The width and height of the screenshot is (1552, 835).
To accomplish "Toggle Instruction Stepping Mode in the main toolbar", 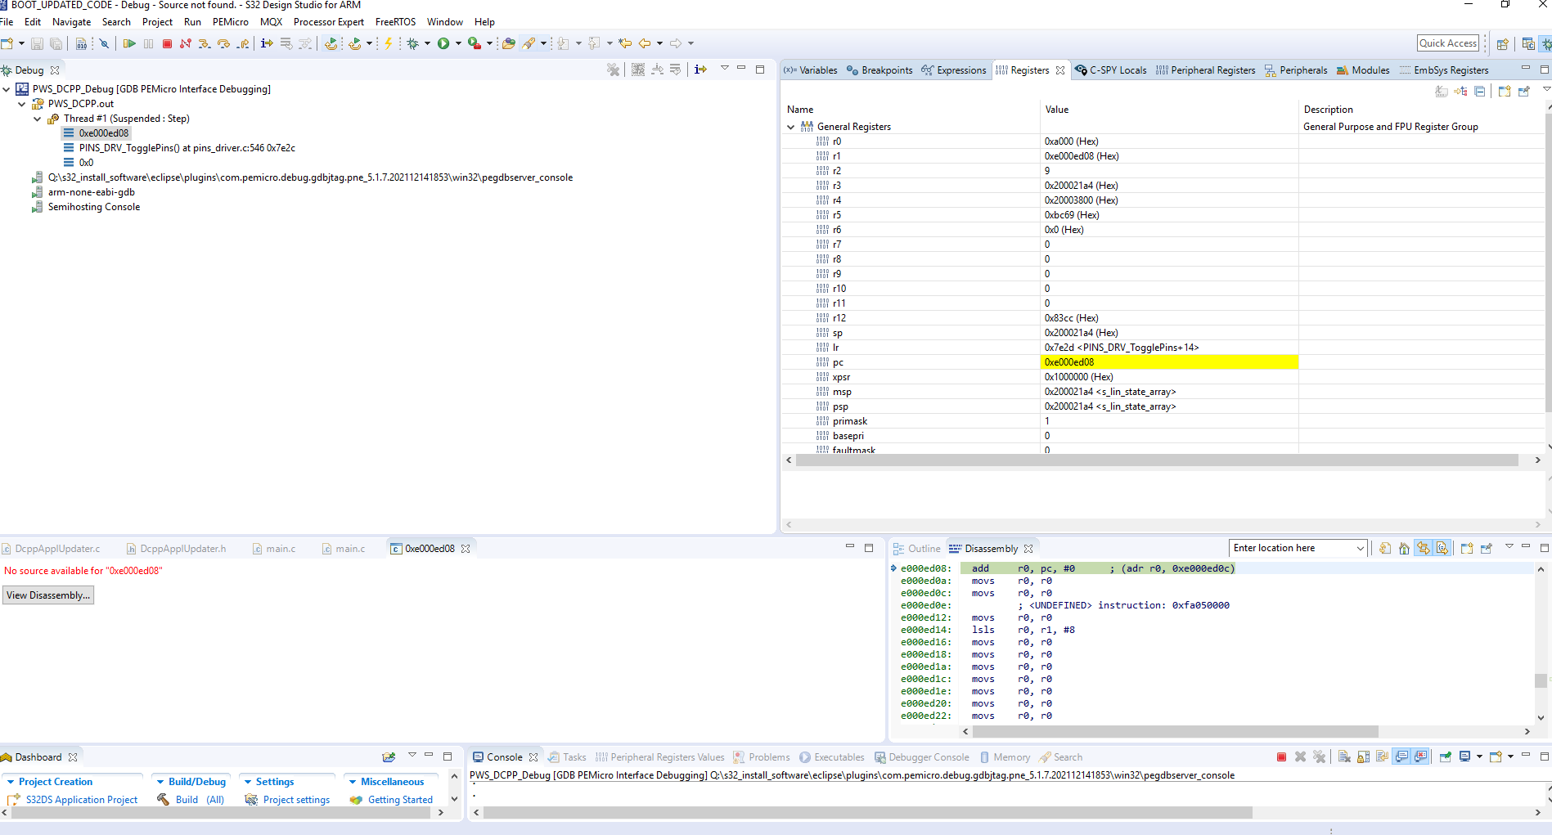I will 267,43.
